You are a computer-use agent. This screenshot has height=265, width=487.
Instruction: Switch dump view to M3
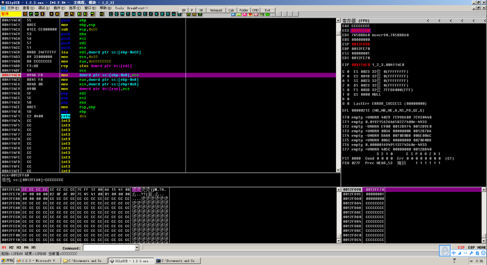pos(19,247)
